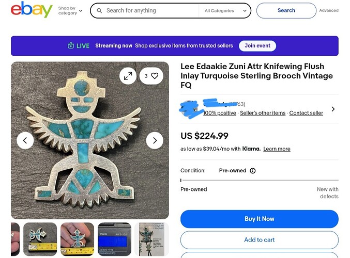Add item to watchlist with heart icon
Screen dimensions: 350x258
click(x=151, y=76)
